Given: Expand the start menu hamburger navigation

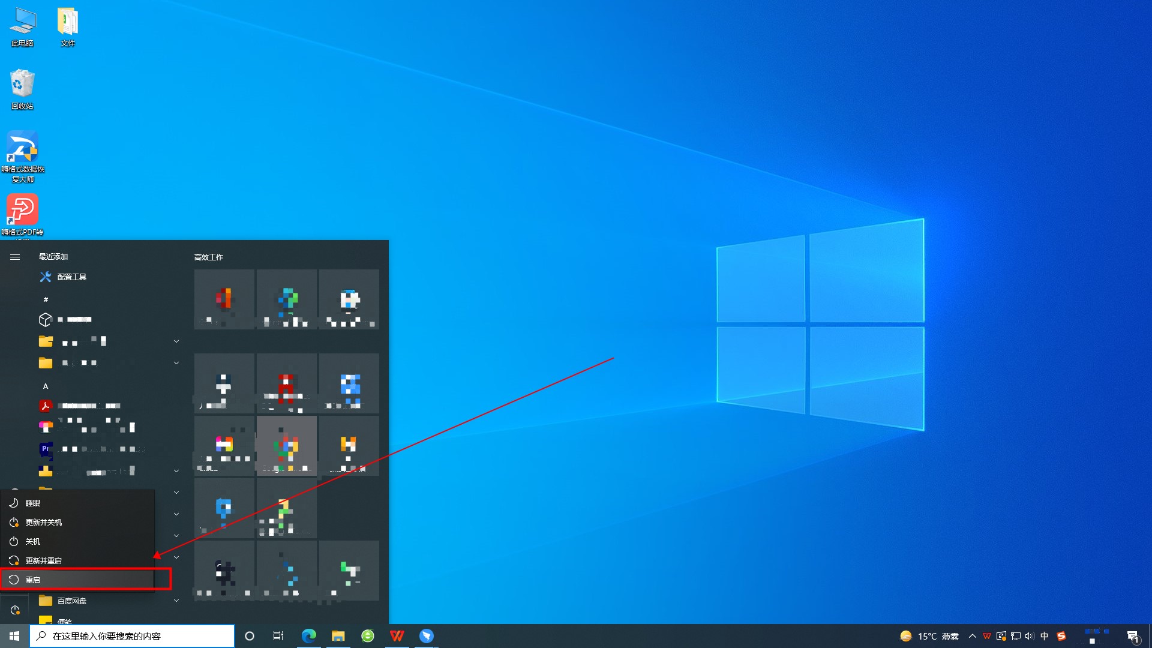Looking at the screenshot, I should click(15, 257).
